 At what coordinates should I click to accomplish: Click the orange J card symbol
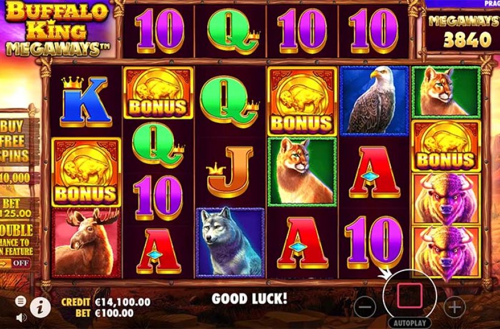(230, 172)
